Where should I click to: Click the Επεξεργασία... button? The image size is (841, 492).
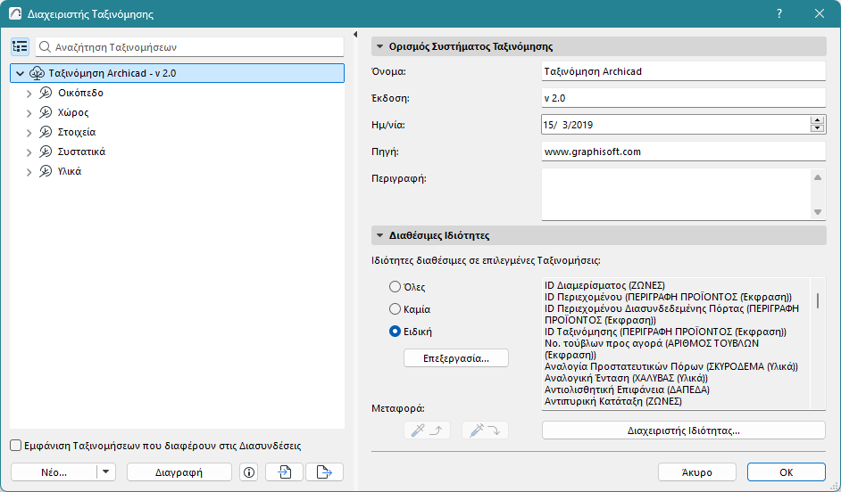(456, 358)
